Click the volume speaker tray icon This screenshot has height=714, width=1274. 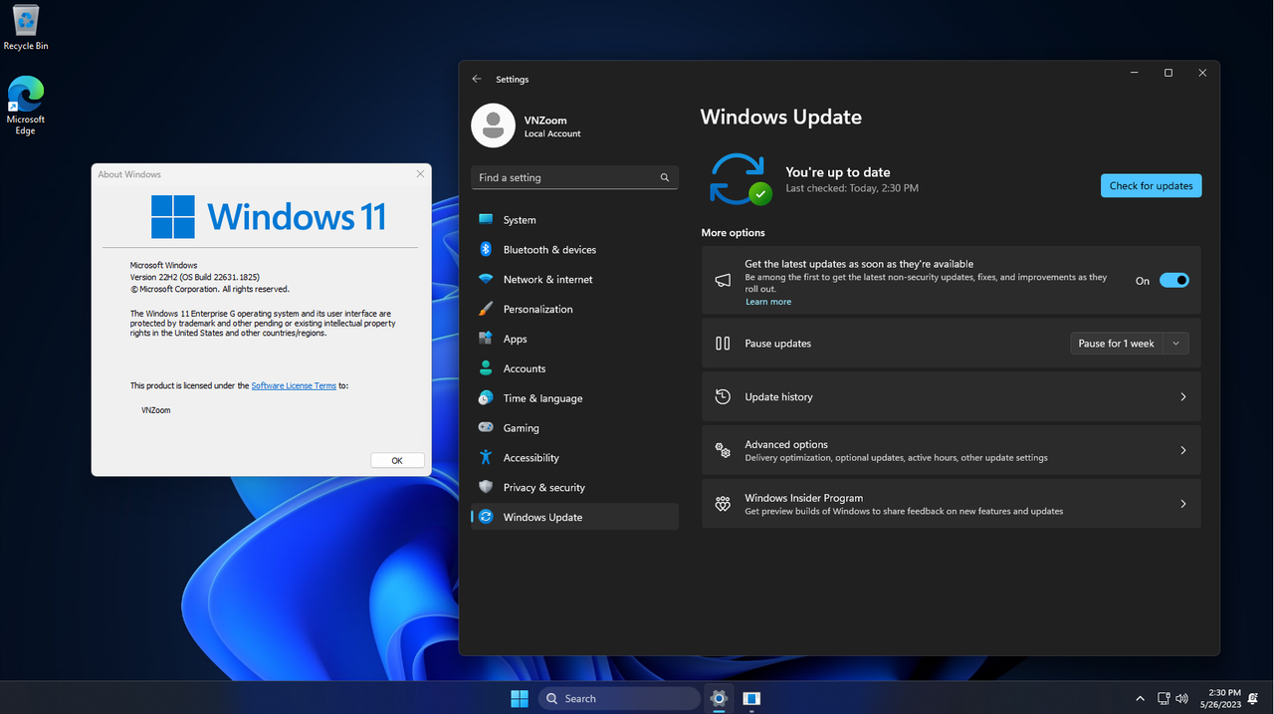[x=1182, y=698]
